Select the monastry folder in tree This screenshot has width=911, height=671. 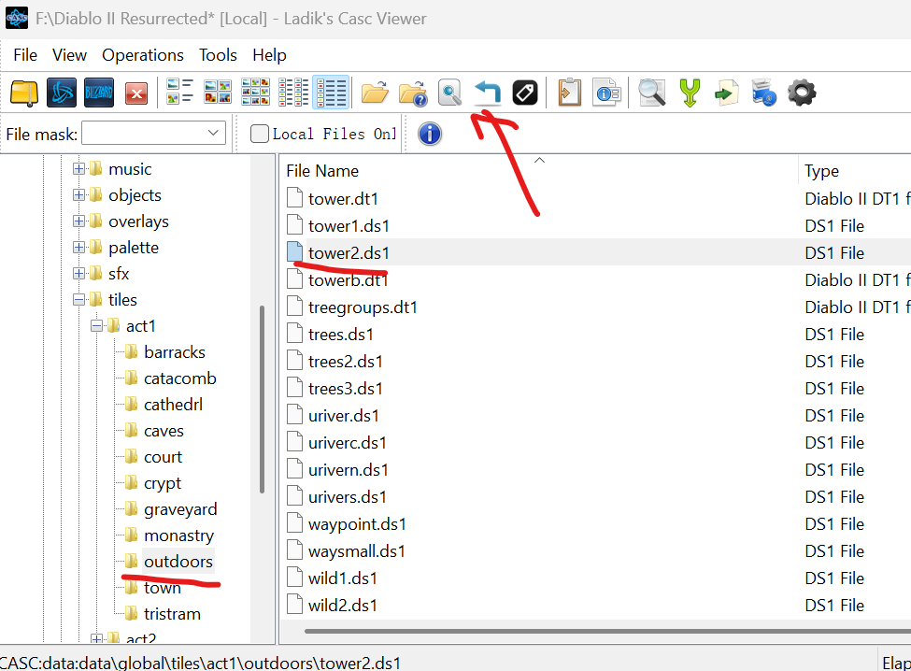[x=179, y=535]
